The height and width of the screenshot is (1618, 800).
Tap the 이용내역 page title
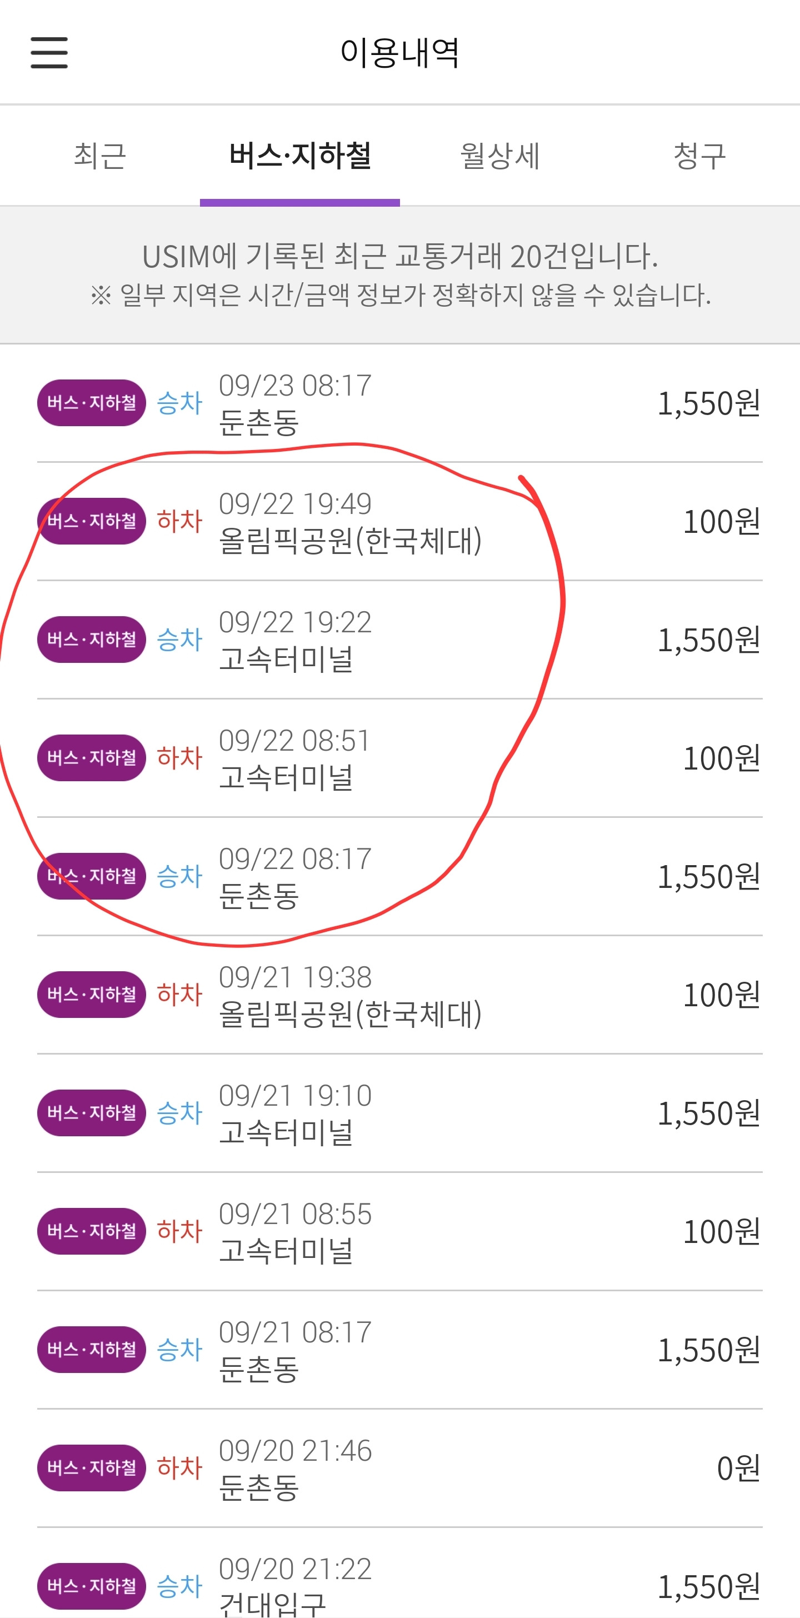pos(400,52)
